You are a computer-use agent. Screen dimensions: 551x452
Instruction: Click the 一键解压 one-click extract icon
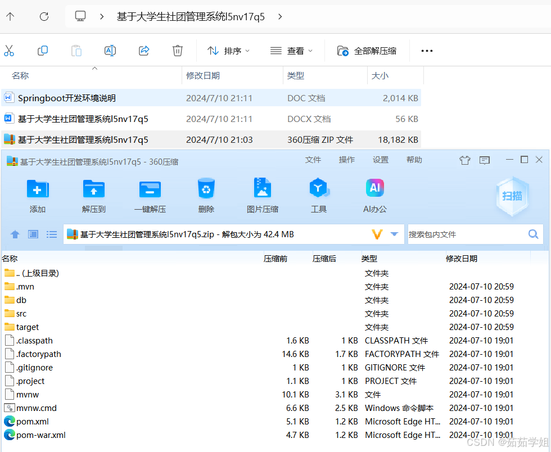click(150, 189)
